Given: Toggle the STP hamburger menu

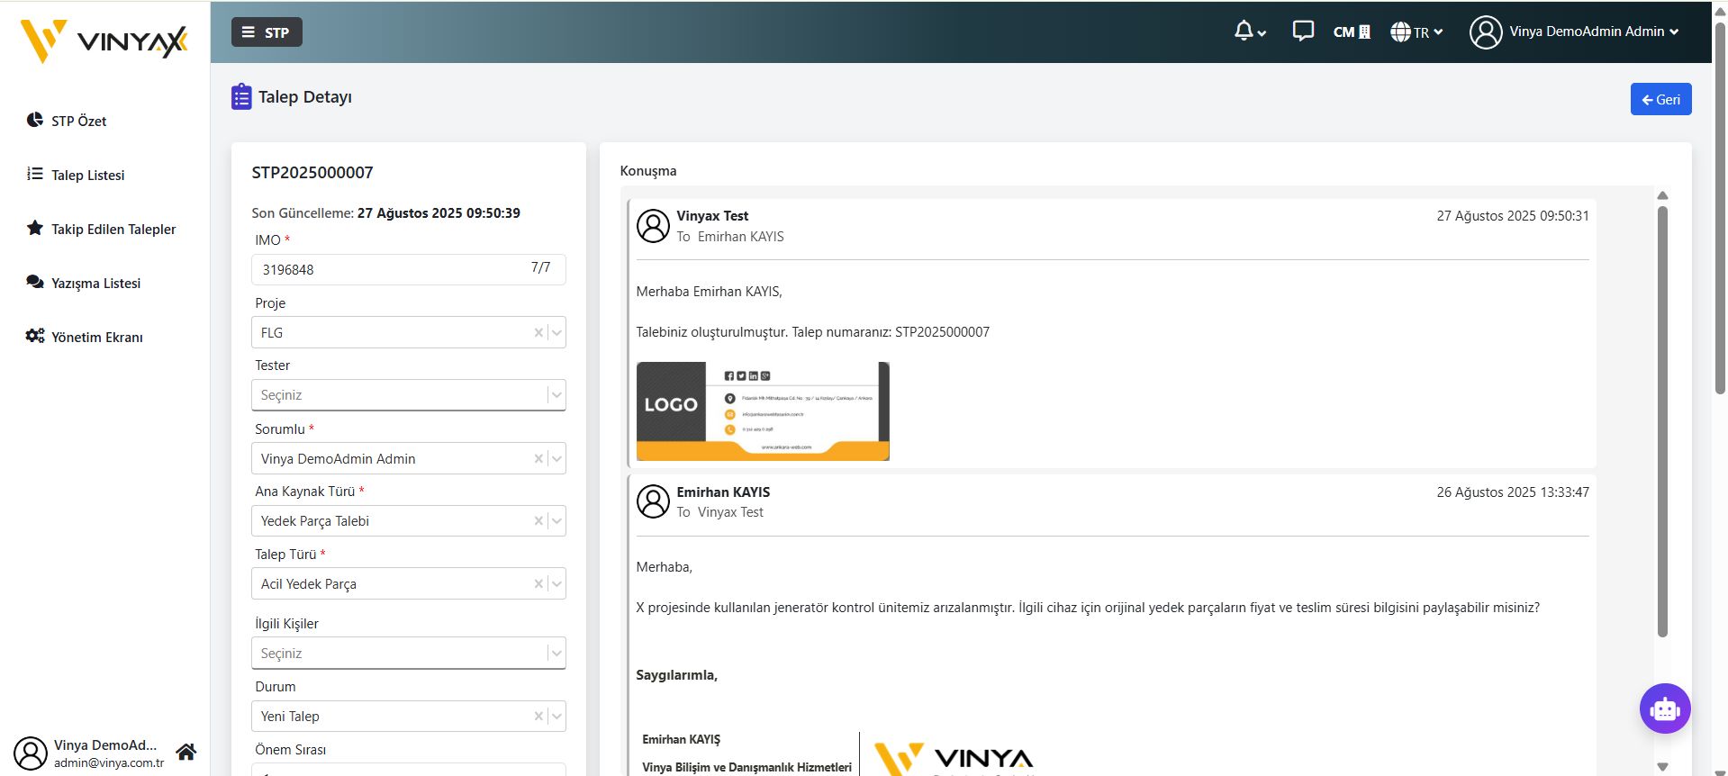Looking at the screenshot, I should [x=267, y=32].
